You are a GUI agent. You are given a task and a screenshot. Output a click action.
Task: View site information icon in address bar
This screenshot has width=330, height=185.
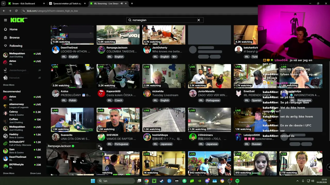[x=24, y=11]
